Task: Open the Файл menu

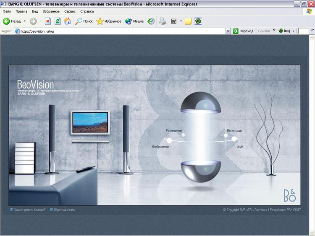Action: [7, 11]
